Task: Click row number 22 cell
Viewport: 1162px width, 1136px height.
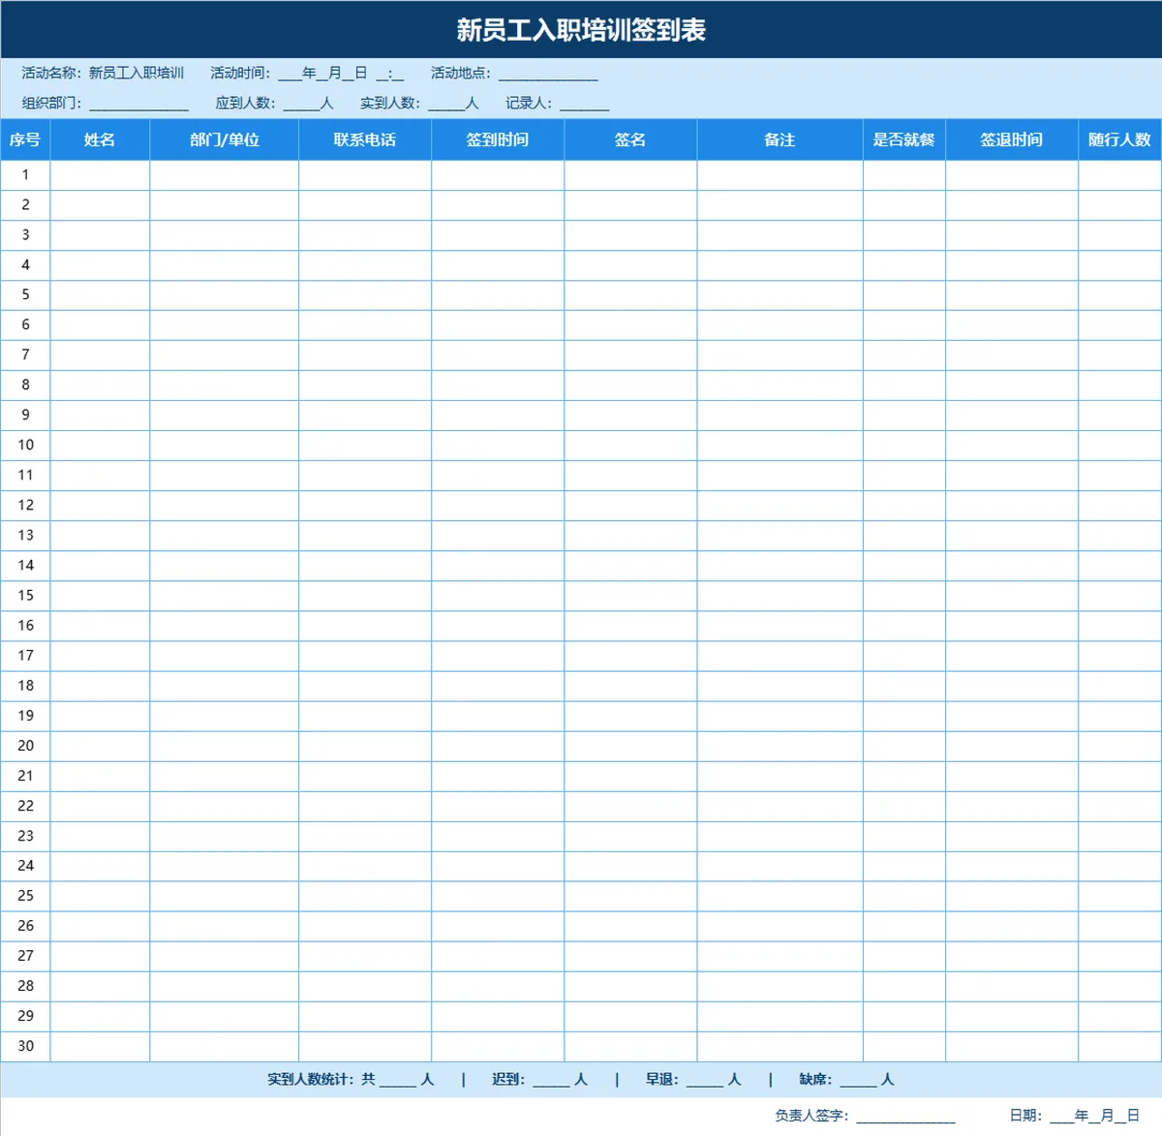Action: point(25,806)
